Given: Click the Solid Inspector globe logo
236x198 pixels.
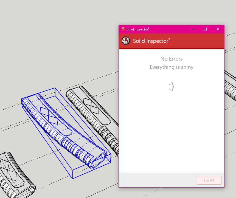Looking at the screenshot, I should pyautogui.click(x=126, y=41).
